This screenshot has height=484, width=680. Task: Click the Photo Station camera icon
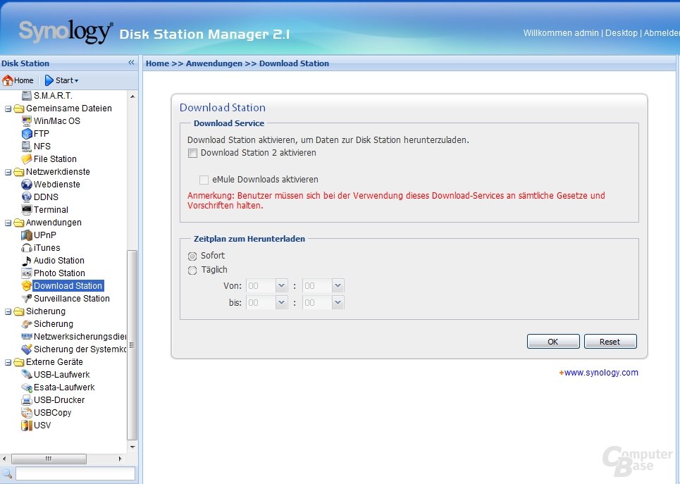[x=27, y=273]
